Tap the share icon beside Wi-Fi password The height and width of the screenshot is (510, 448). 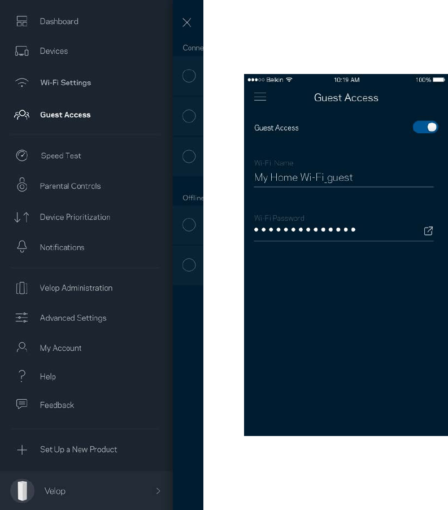pos(428,230)
